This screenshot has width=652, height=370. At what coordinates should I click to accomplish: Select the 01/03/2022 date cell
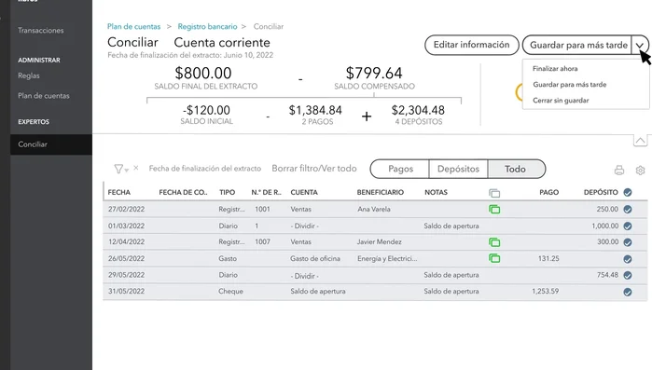[127, 226]
